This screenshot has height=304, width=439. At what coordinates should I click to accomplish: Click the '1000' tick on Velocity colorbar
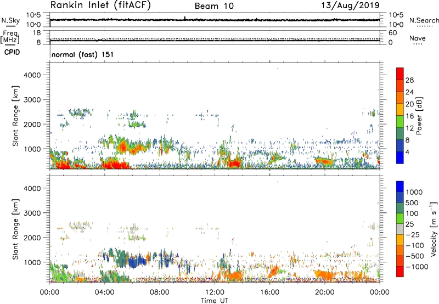[414, 192]
